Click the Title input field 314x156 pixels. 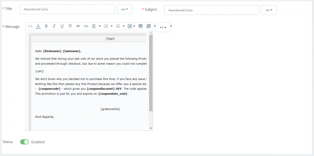pos(67,9)
